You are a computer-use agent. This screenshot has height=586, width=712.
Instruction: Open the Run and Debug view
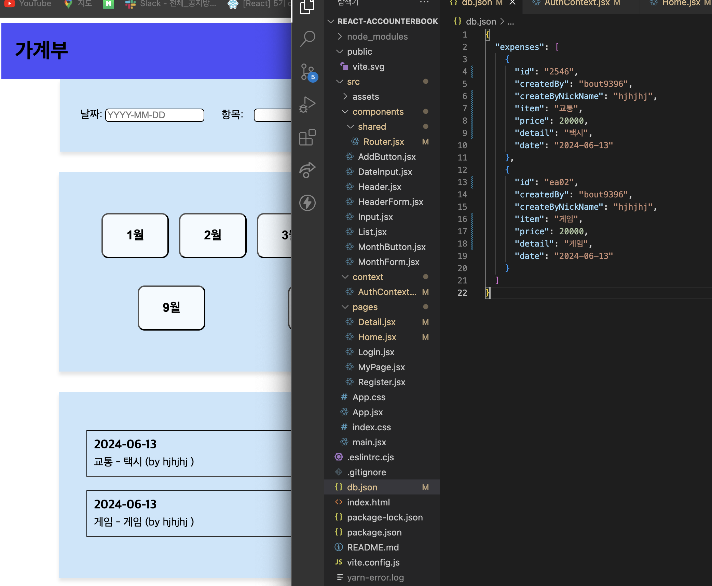click(307, 104)
